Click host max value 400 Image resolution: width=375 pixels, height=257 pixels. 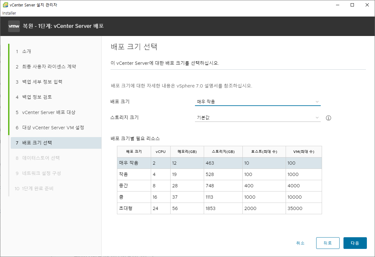coord(249,186)
